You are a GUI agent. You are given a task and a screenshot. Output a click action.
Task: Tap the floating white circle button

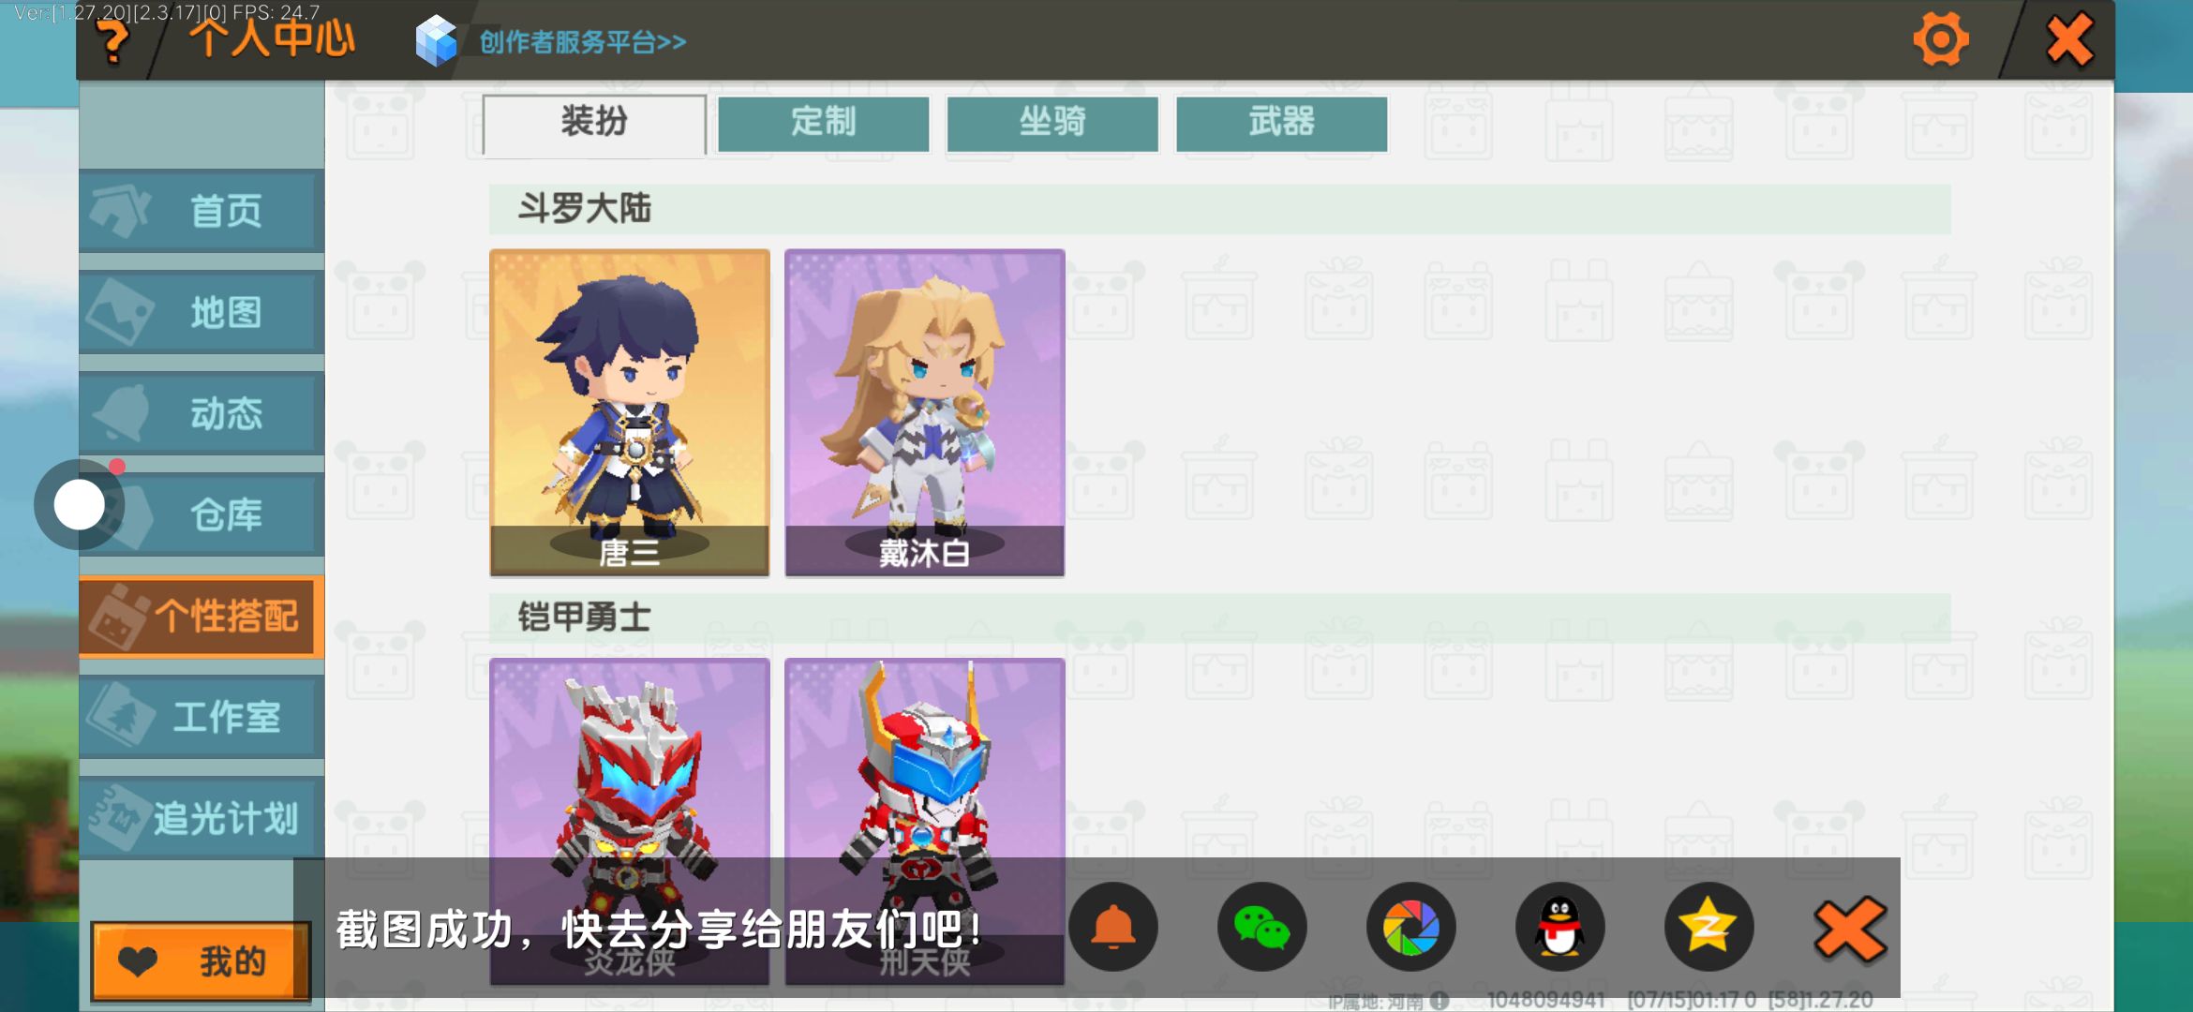coord(80,505)
